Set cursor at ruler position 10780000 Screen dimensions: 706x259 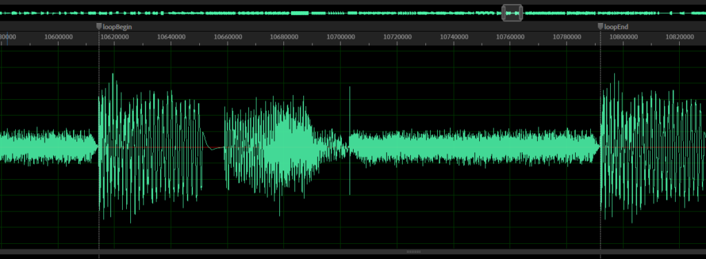pyautogui.click(x=567, y=37)
